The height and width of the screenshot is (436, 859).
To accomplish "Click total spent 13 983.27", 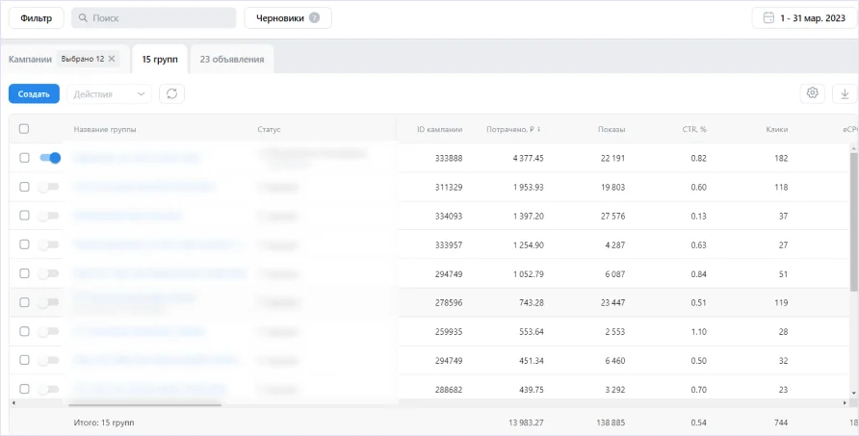I will [x=526, y=423].
